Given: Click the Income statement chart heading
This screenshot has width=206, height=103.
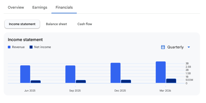Looking at the screenshot, I should [25, 39].
